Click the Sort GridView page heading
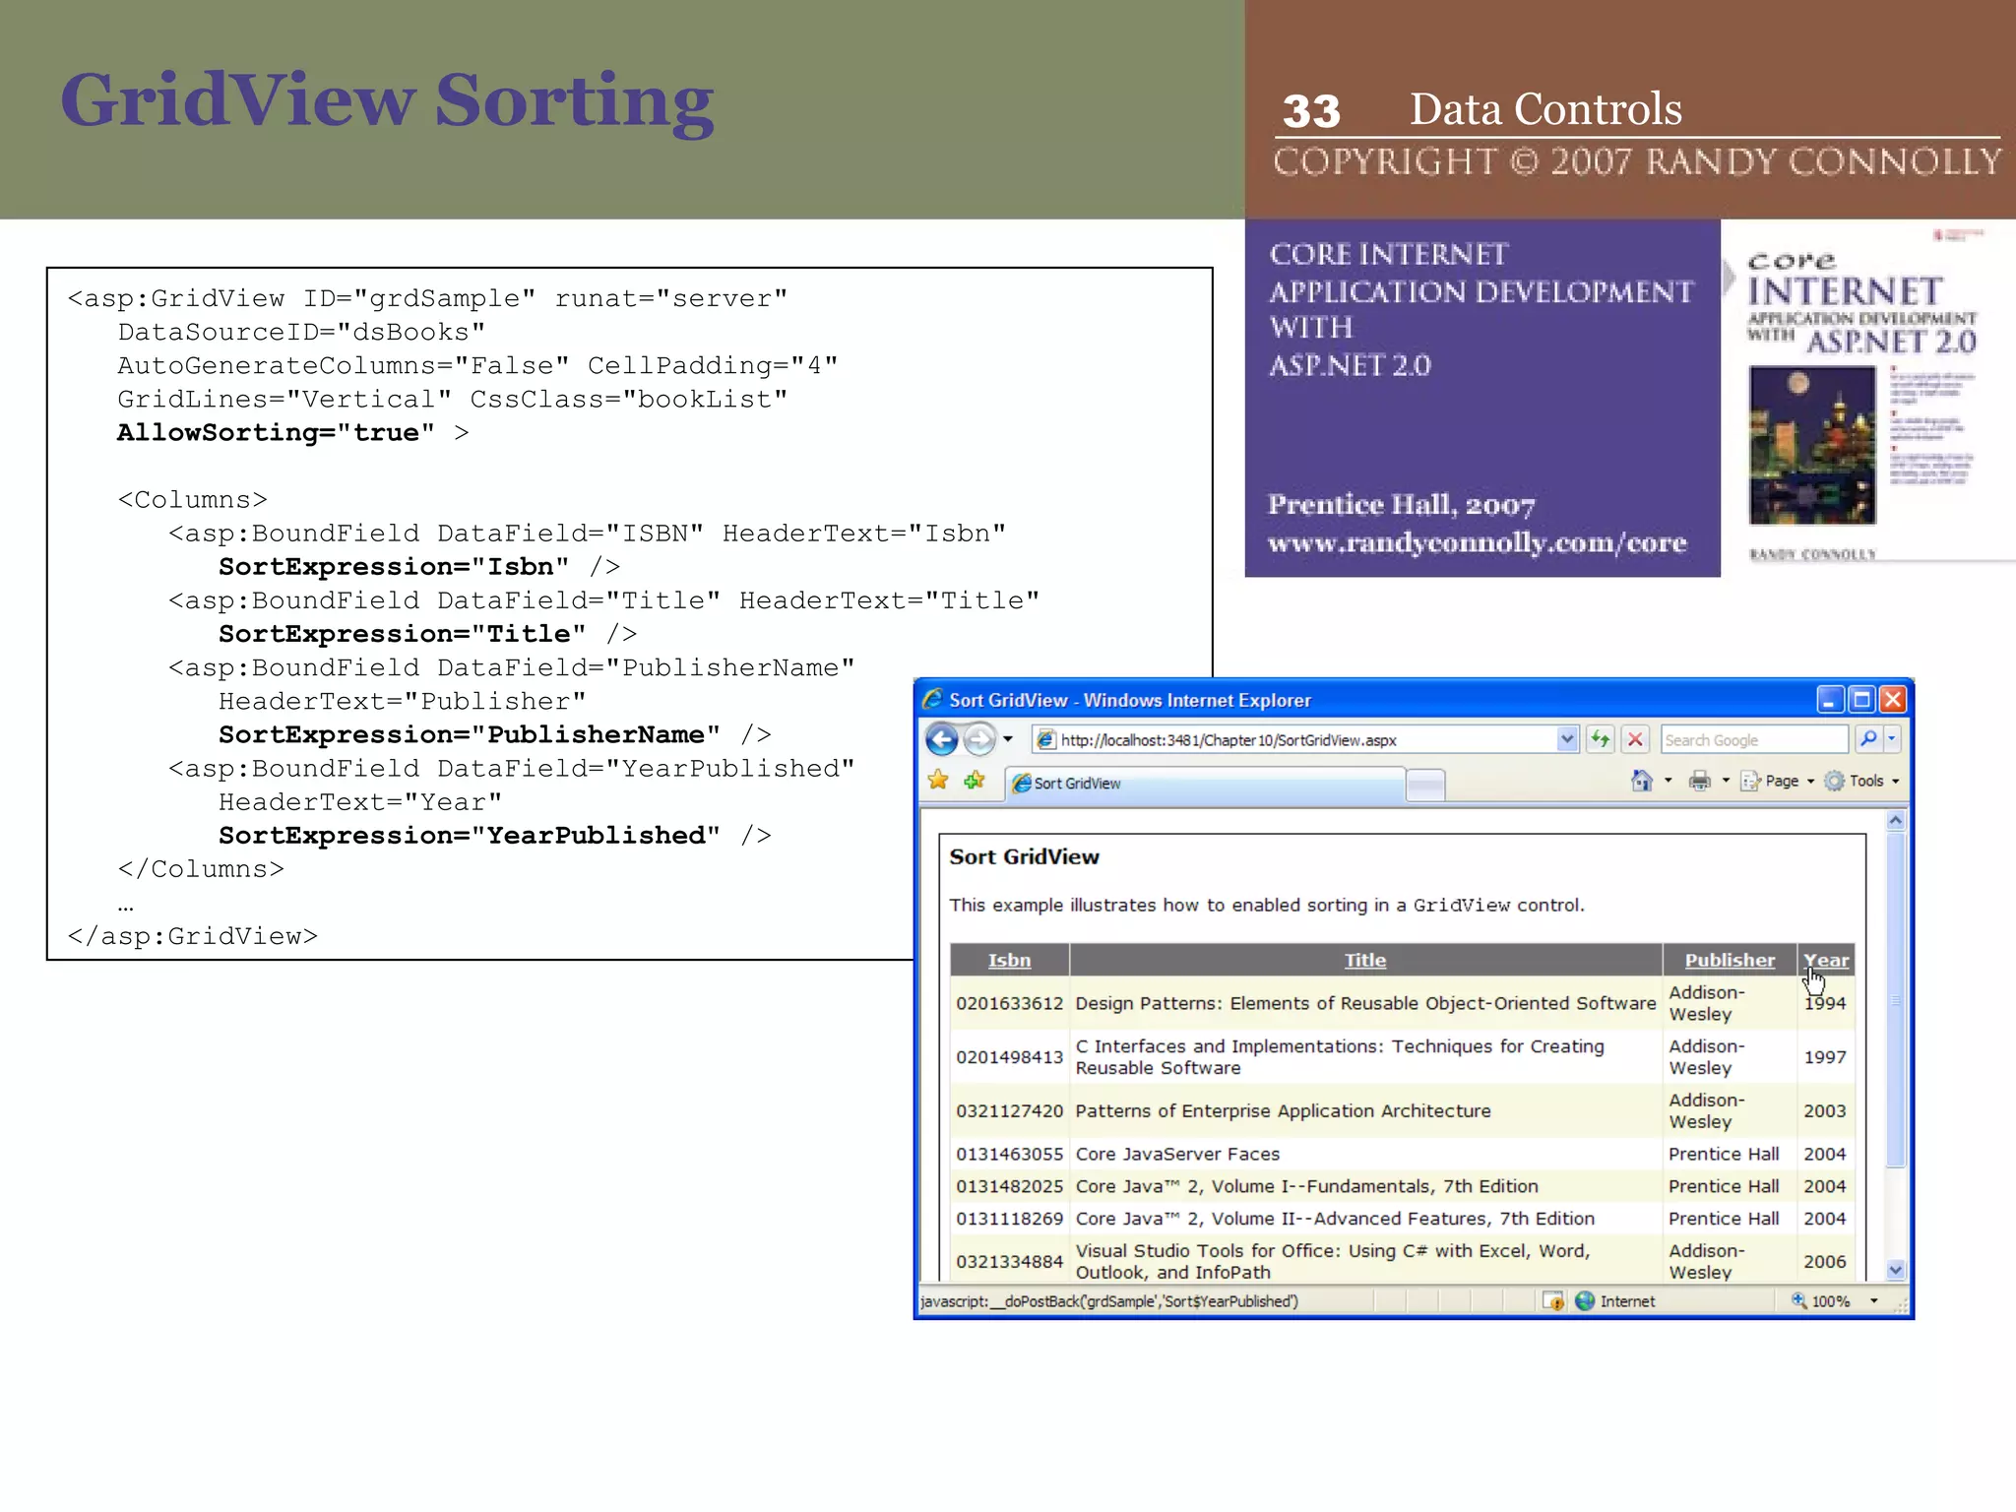The image size is (2016, 1512). [x=1024, y=856]
